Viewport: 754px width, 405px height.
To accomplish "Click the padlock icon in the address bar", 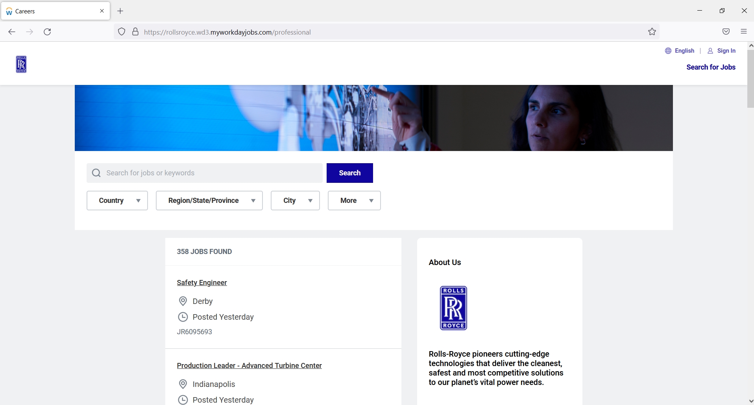I will 135,32.
